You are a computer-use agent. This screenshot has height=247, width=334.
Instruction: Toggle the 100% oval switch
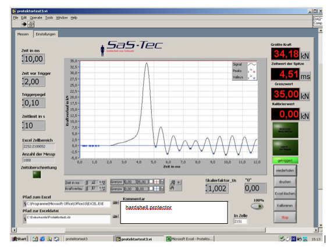(257, 206)
